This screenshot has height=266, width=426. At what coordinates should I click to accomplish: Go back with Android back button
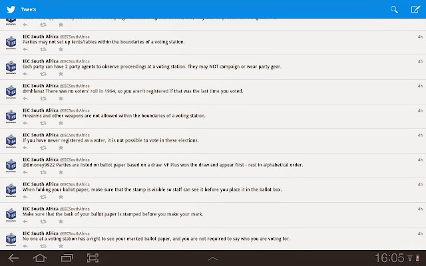pos(13,258)
